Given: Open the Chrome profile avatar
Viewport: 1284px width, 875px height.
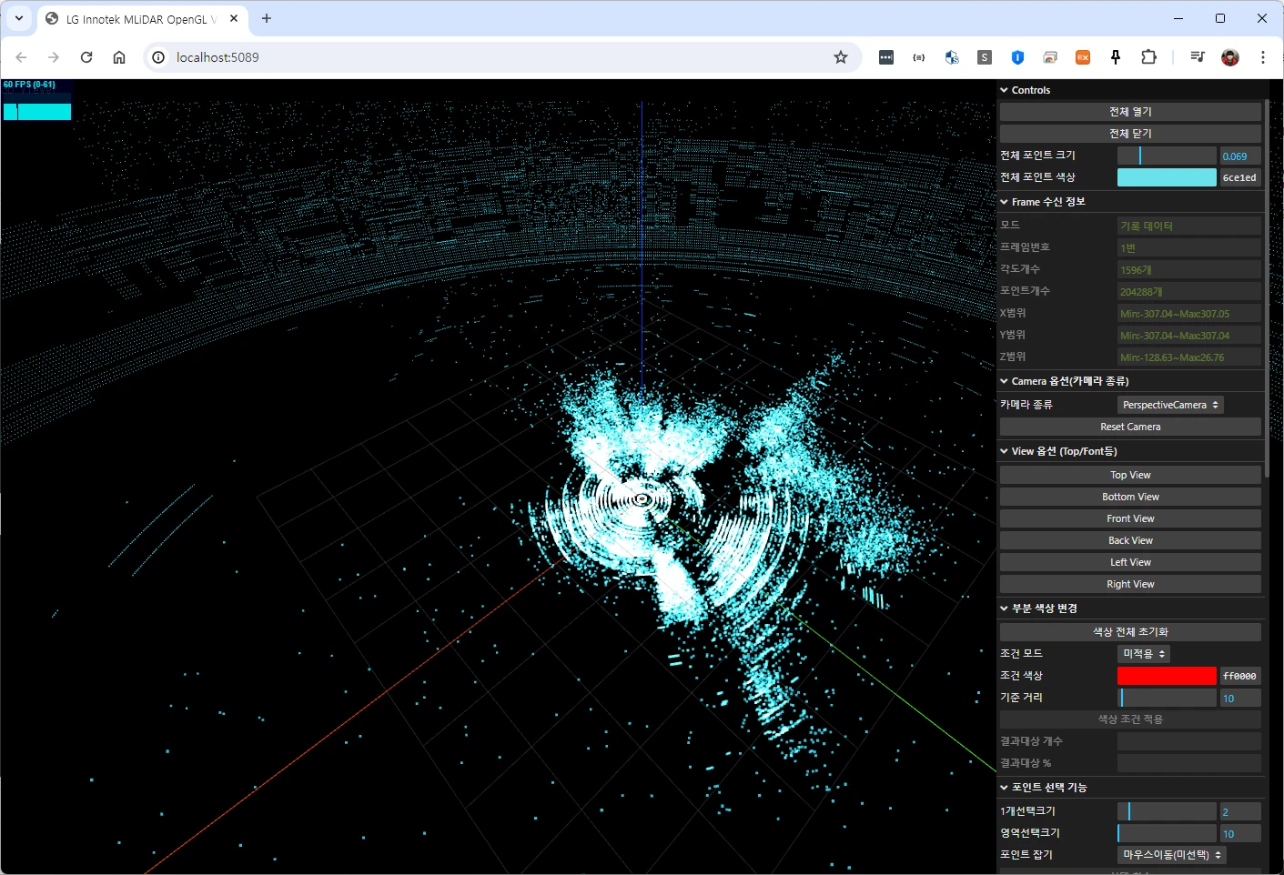Looking at the screenshot, I should tap(1230, 57).
